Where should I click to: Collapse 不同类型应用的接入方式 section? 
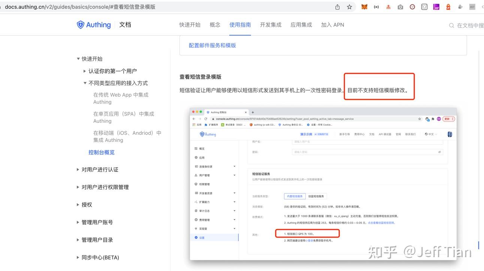[x=85, y=83]
